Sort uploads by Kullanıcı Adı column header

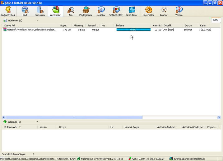tap(20, 127)
